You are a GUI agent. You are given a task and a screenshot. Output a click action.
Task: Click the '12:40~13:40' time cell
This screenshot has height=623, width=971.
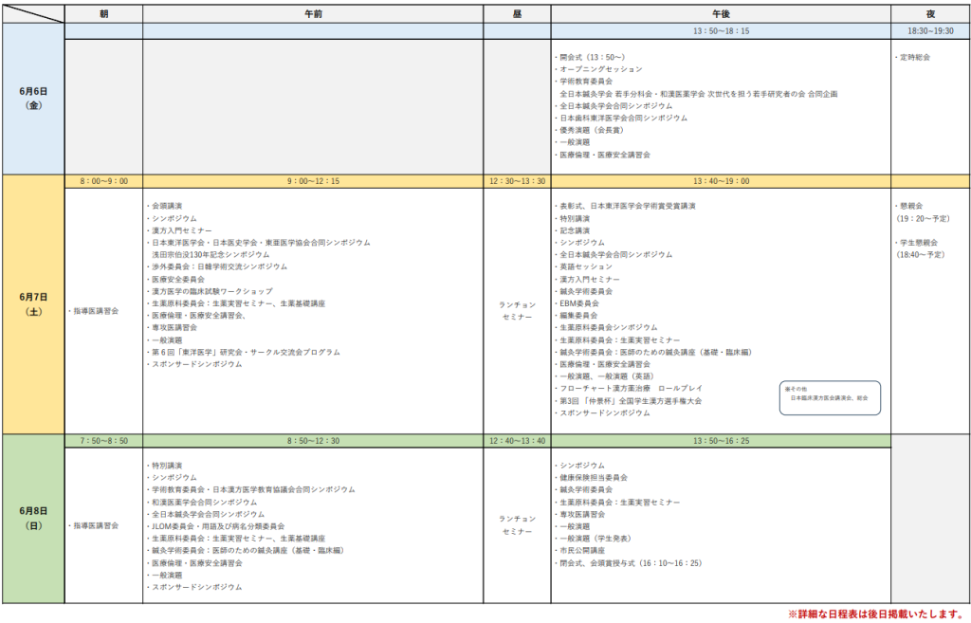pyautogui.click(x=517, y=441)
